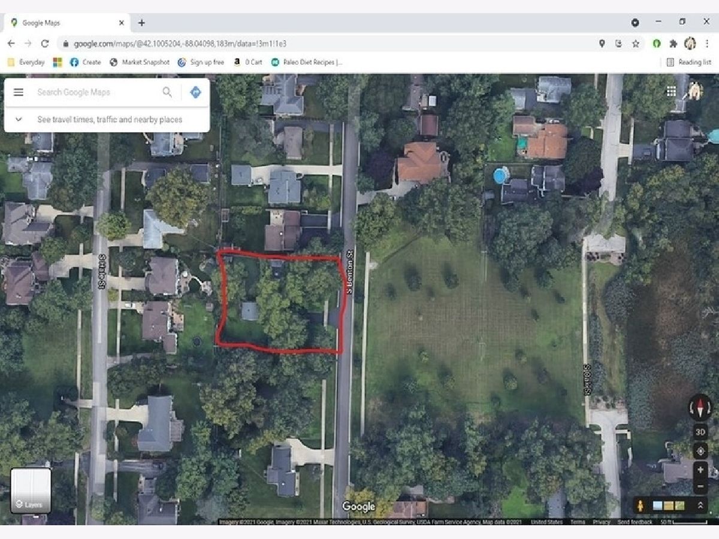Screen dimensions: 719x539
Task: Expand the imagery strip with double chevron
Action: coord(700,506)
